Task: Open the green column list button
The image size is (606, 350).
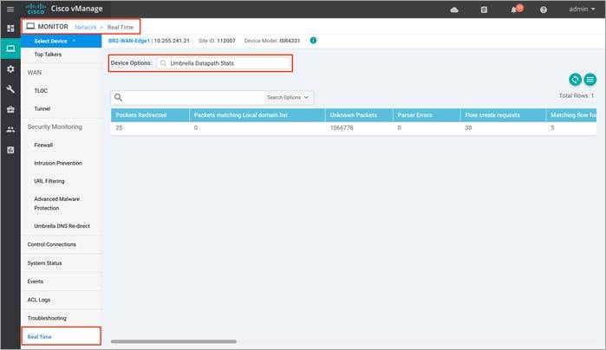Action: tap(590, 80)
